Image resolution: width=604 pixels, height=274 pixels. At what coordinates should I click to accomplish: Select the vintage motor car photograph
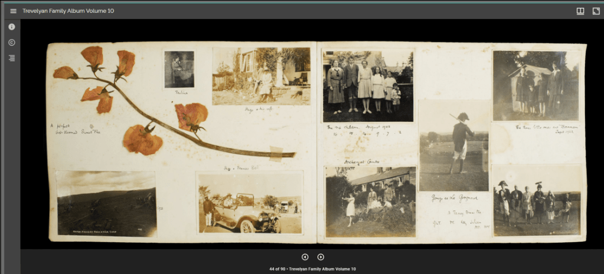pos(249,203)
